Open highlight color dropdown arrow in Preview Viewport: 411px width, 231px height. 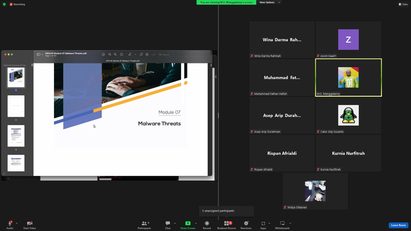(136, 55)
